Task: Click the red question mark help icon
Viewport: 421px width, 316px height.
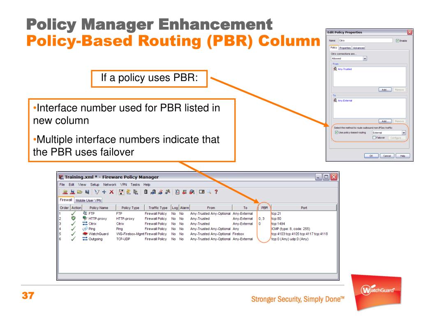Action: tap(216, 192)
